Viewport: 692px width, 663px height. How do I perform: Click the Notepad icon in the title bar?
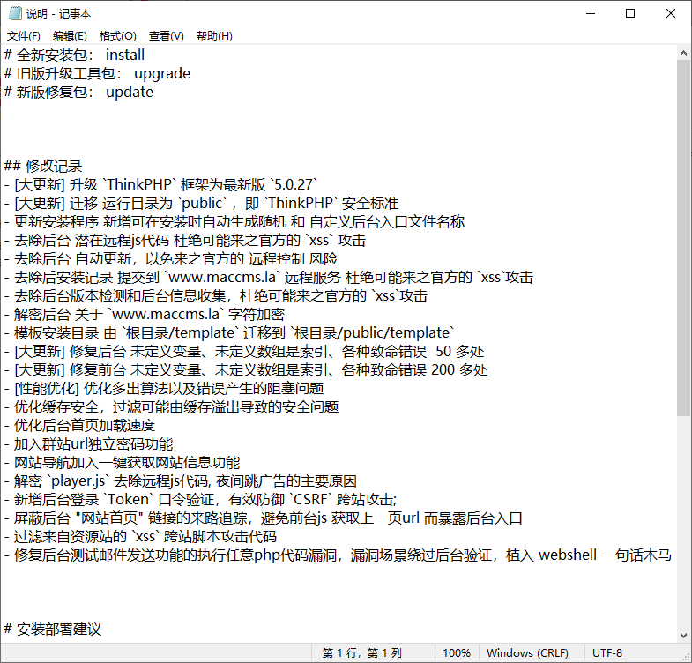click(x=15, y=13)
